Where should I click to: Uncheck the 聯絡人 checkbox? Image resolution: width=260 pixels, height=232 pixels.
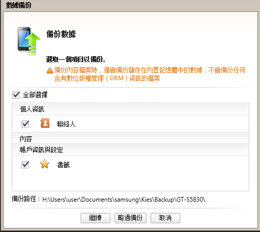coord(25,123)
